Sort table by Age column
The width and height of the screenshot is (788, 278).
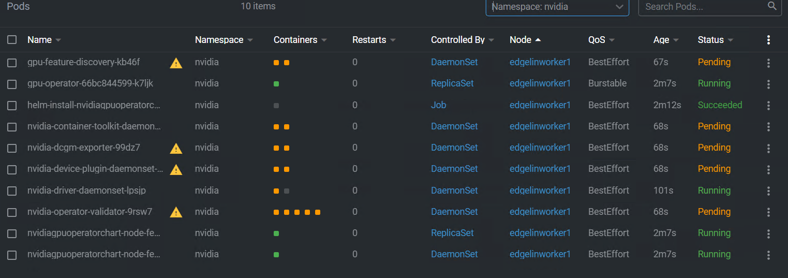click(666, 40)
